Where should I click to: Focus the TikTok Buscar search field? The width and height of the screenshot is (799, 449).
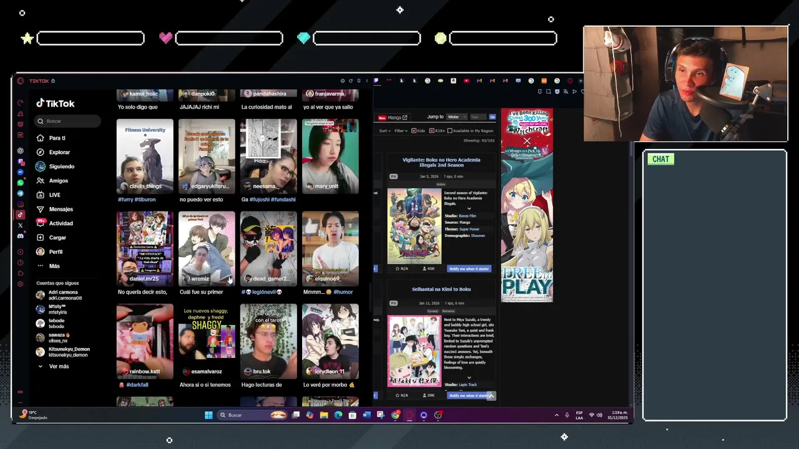tap(67, 121)
